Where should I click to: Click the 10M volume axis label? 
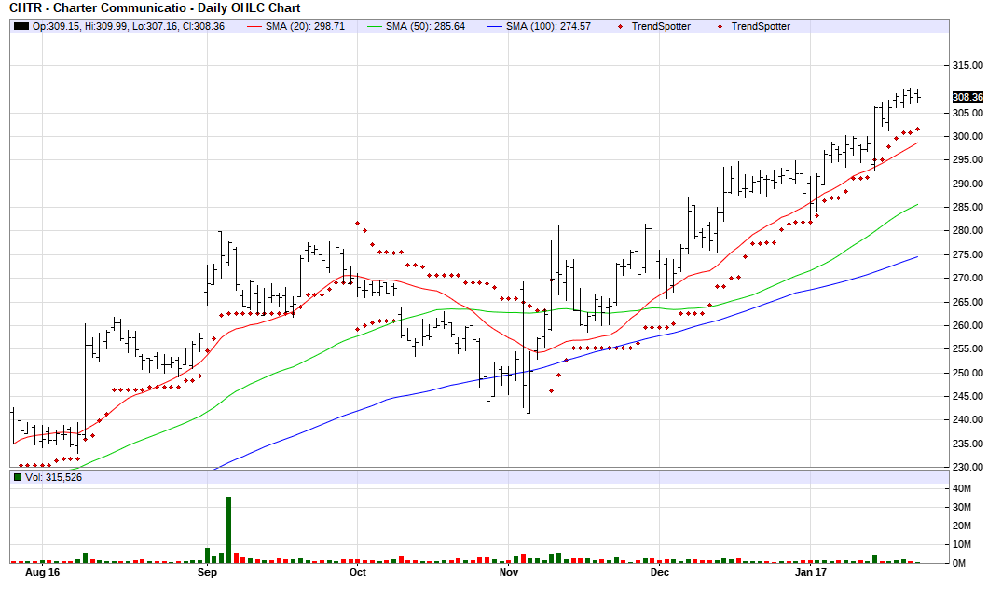962,544
